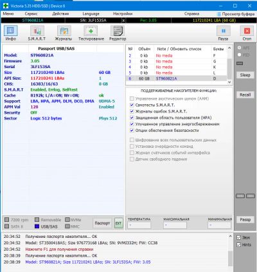257x272 pixels.
Task: Click the Пауза pause icon
Action: coord(224,32)
